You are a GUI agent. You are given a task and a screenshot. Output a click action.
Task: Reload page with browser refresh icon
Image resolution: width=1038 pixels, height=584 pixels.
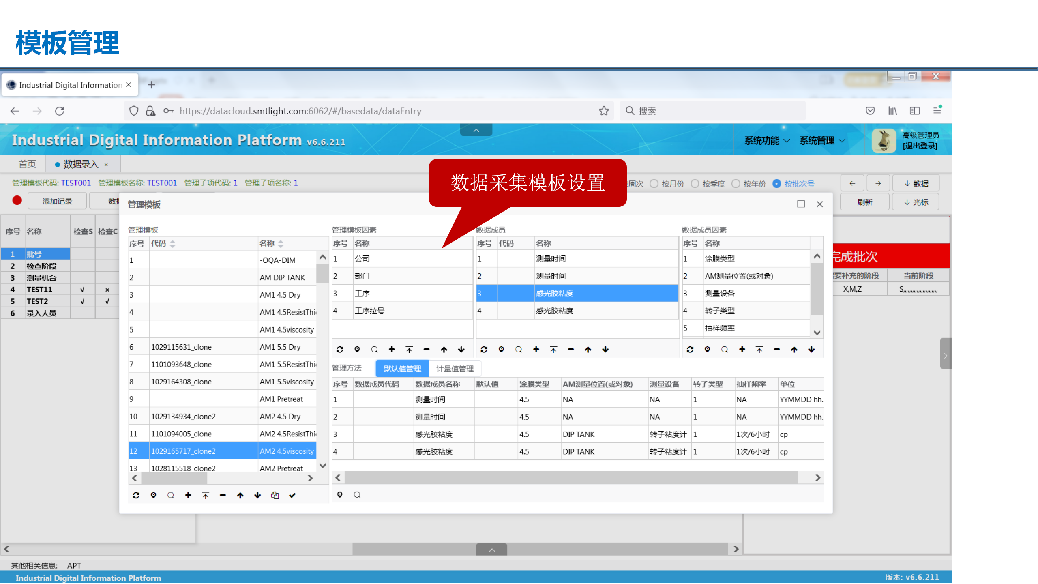(60, 111)
